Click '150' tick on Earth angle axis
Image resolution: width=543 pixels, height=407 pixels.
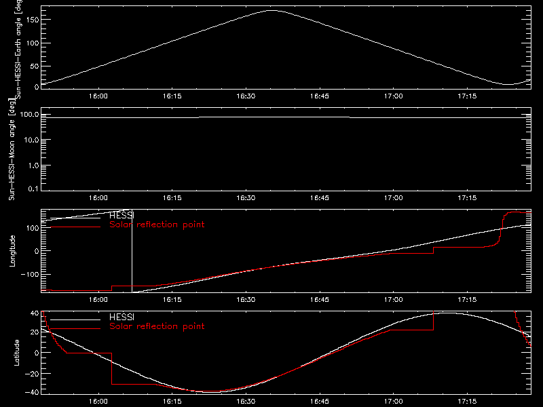(33, 20)
